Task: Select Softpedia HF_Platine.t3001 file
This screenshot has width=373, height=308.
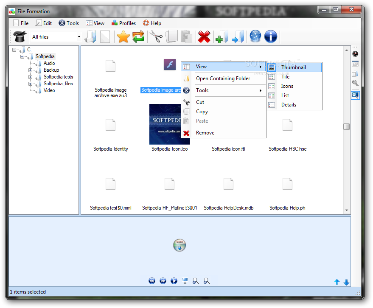Action: (x=170, y=194)
